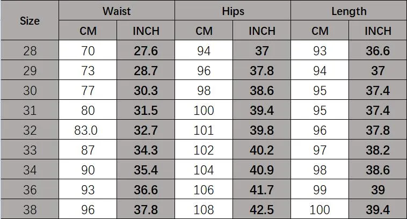The width and height of the screenshot is (407, 219).
Task: Select the 34.3 waist inch cell
Action: (x=146, y=149)
